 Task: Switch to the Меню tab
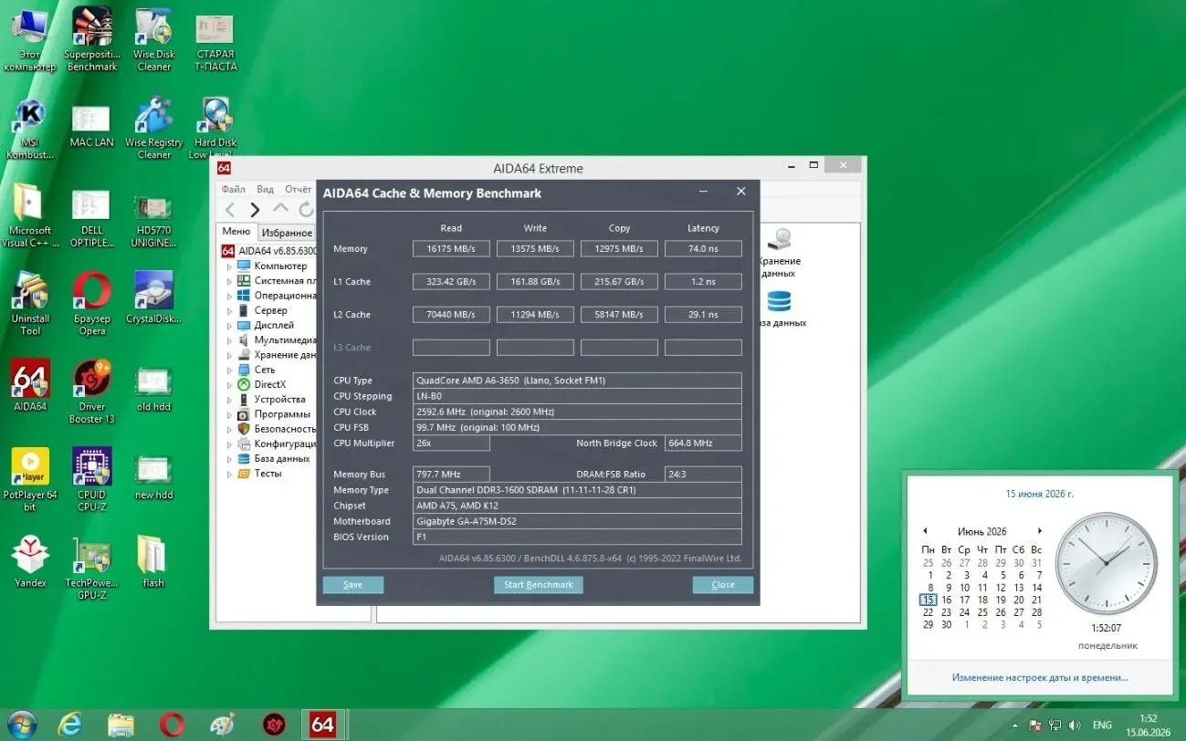[236, 232]
